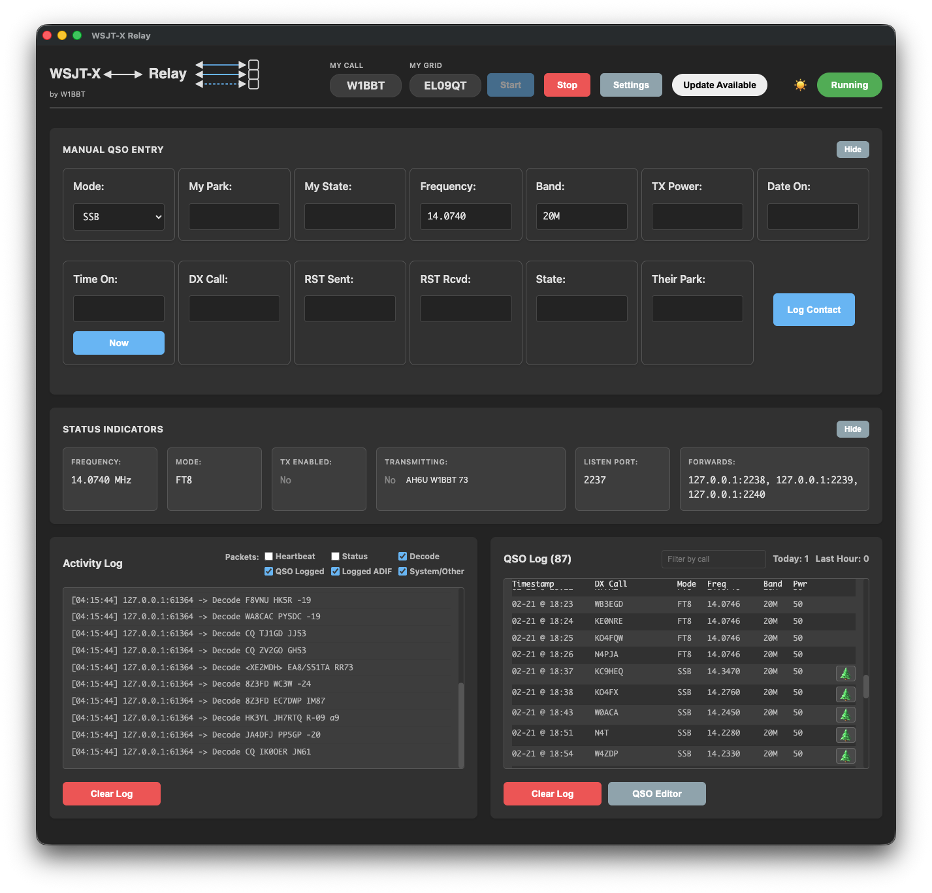Check the Status packets checkbox
932x893 pixels.
click(335, 556)
